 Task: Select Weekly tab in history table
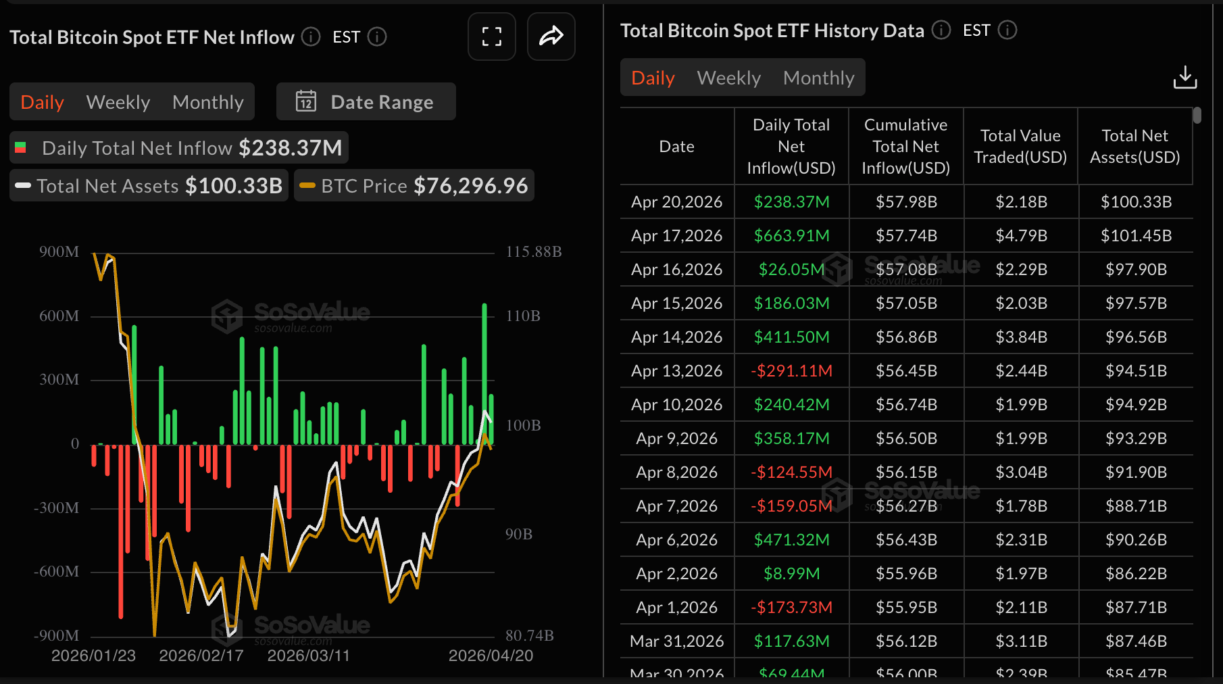tap(728, 78)
